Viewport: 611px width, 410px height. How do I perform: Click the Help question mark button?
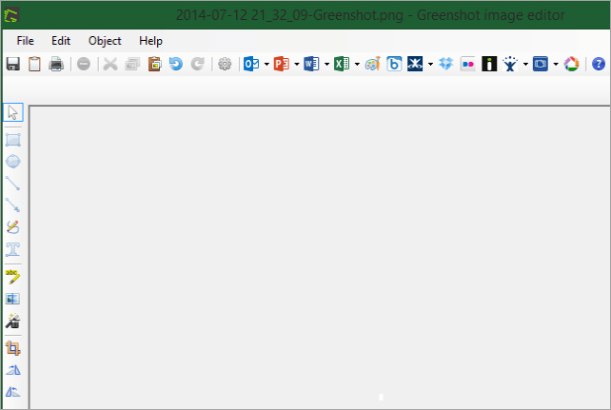pyautogui.click(x=599, y=65)
